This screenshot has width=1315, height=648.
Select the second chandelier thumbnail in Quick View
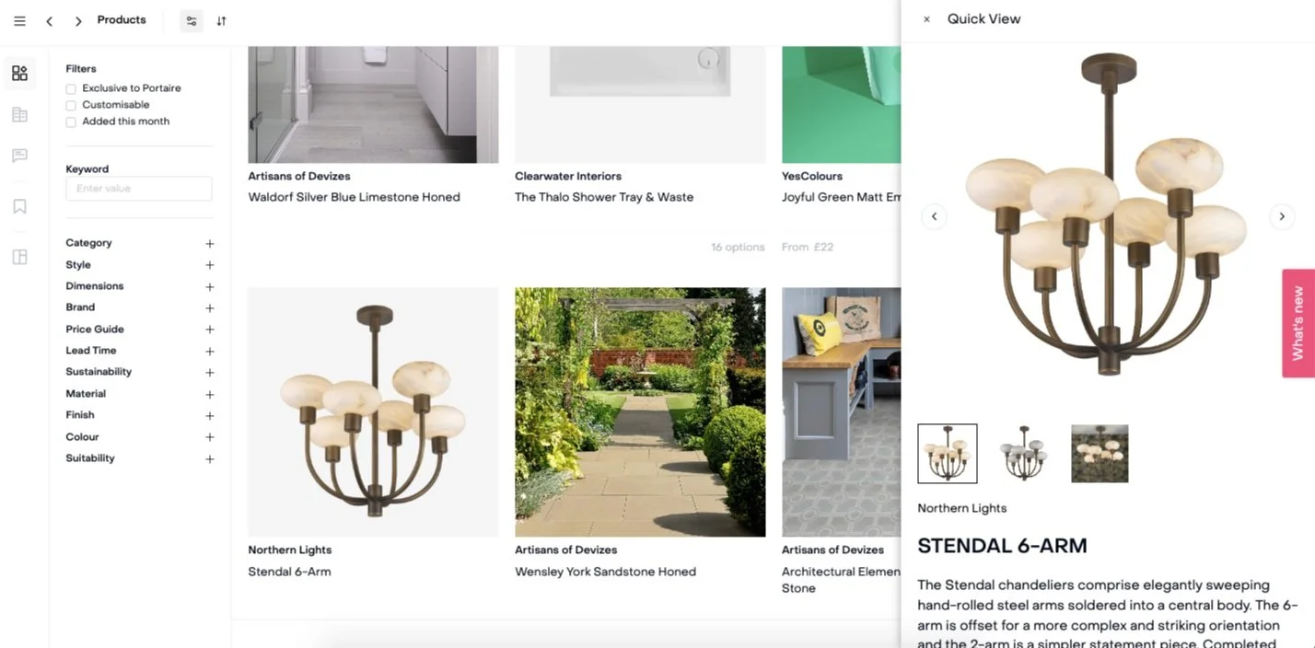pyautogui.click(x=1023, y=453)
